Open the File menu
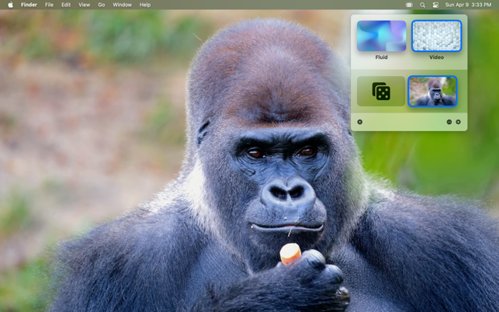The width and height of the screenshot is (499, 312). [49, 5]
